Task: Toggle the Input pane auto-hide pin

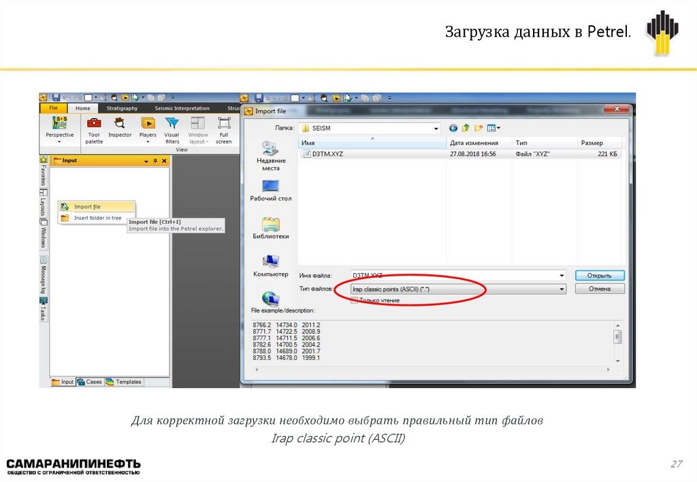Action: point(155,161)
